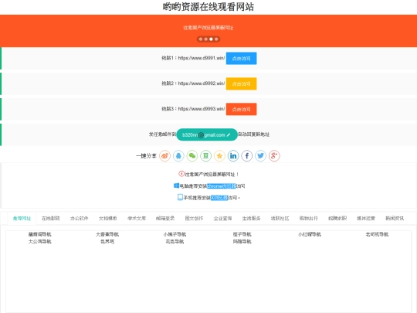Click the 线路2 https://www.d9992.win/ address text
Viewport: 417px width, 313px height.
click(193, 83)
